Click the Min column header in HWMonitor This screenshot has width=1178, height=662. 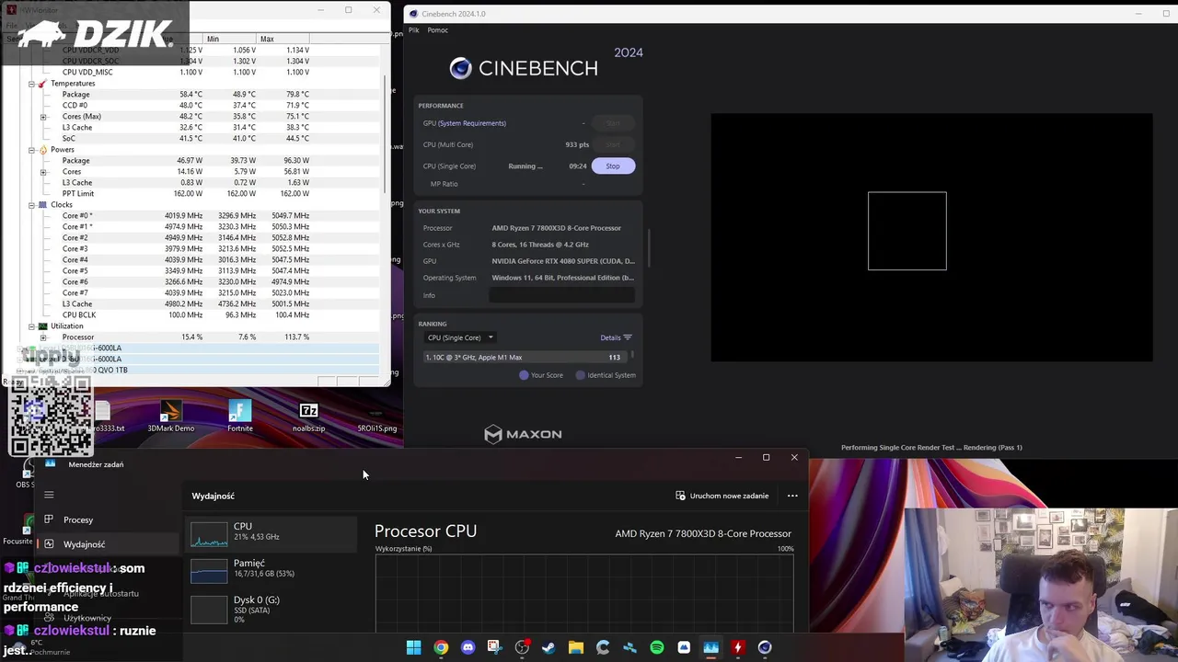[x=231, y=39]
